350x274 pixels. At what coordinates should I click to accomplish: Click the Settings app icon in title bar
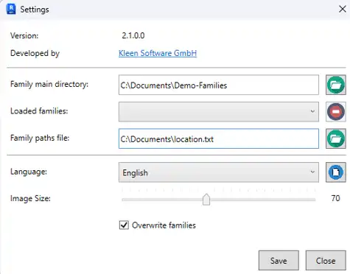[x=11, y=10]
